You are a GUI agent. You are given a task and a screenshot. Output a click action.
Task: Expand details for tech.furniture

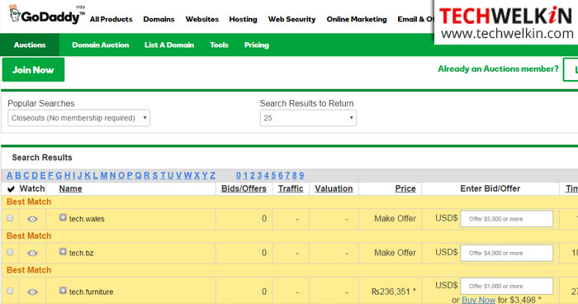[63, 290]
